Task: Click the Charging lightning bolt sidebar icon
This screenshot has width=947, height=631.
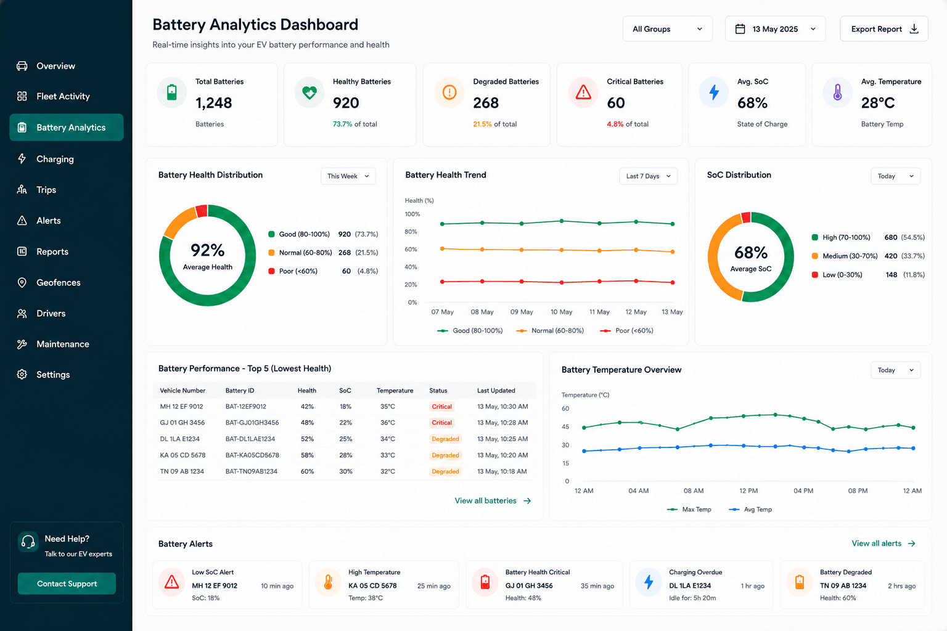Action: 22,158
